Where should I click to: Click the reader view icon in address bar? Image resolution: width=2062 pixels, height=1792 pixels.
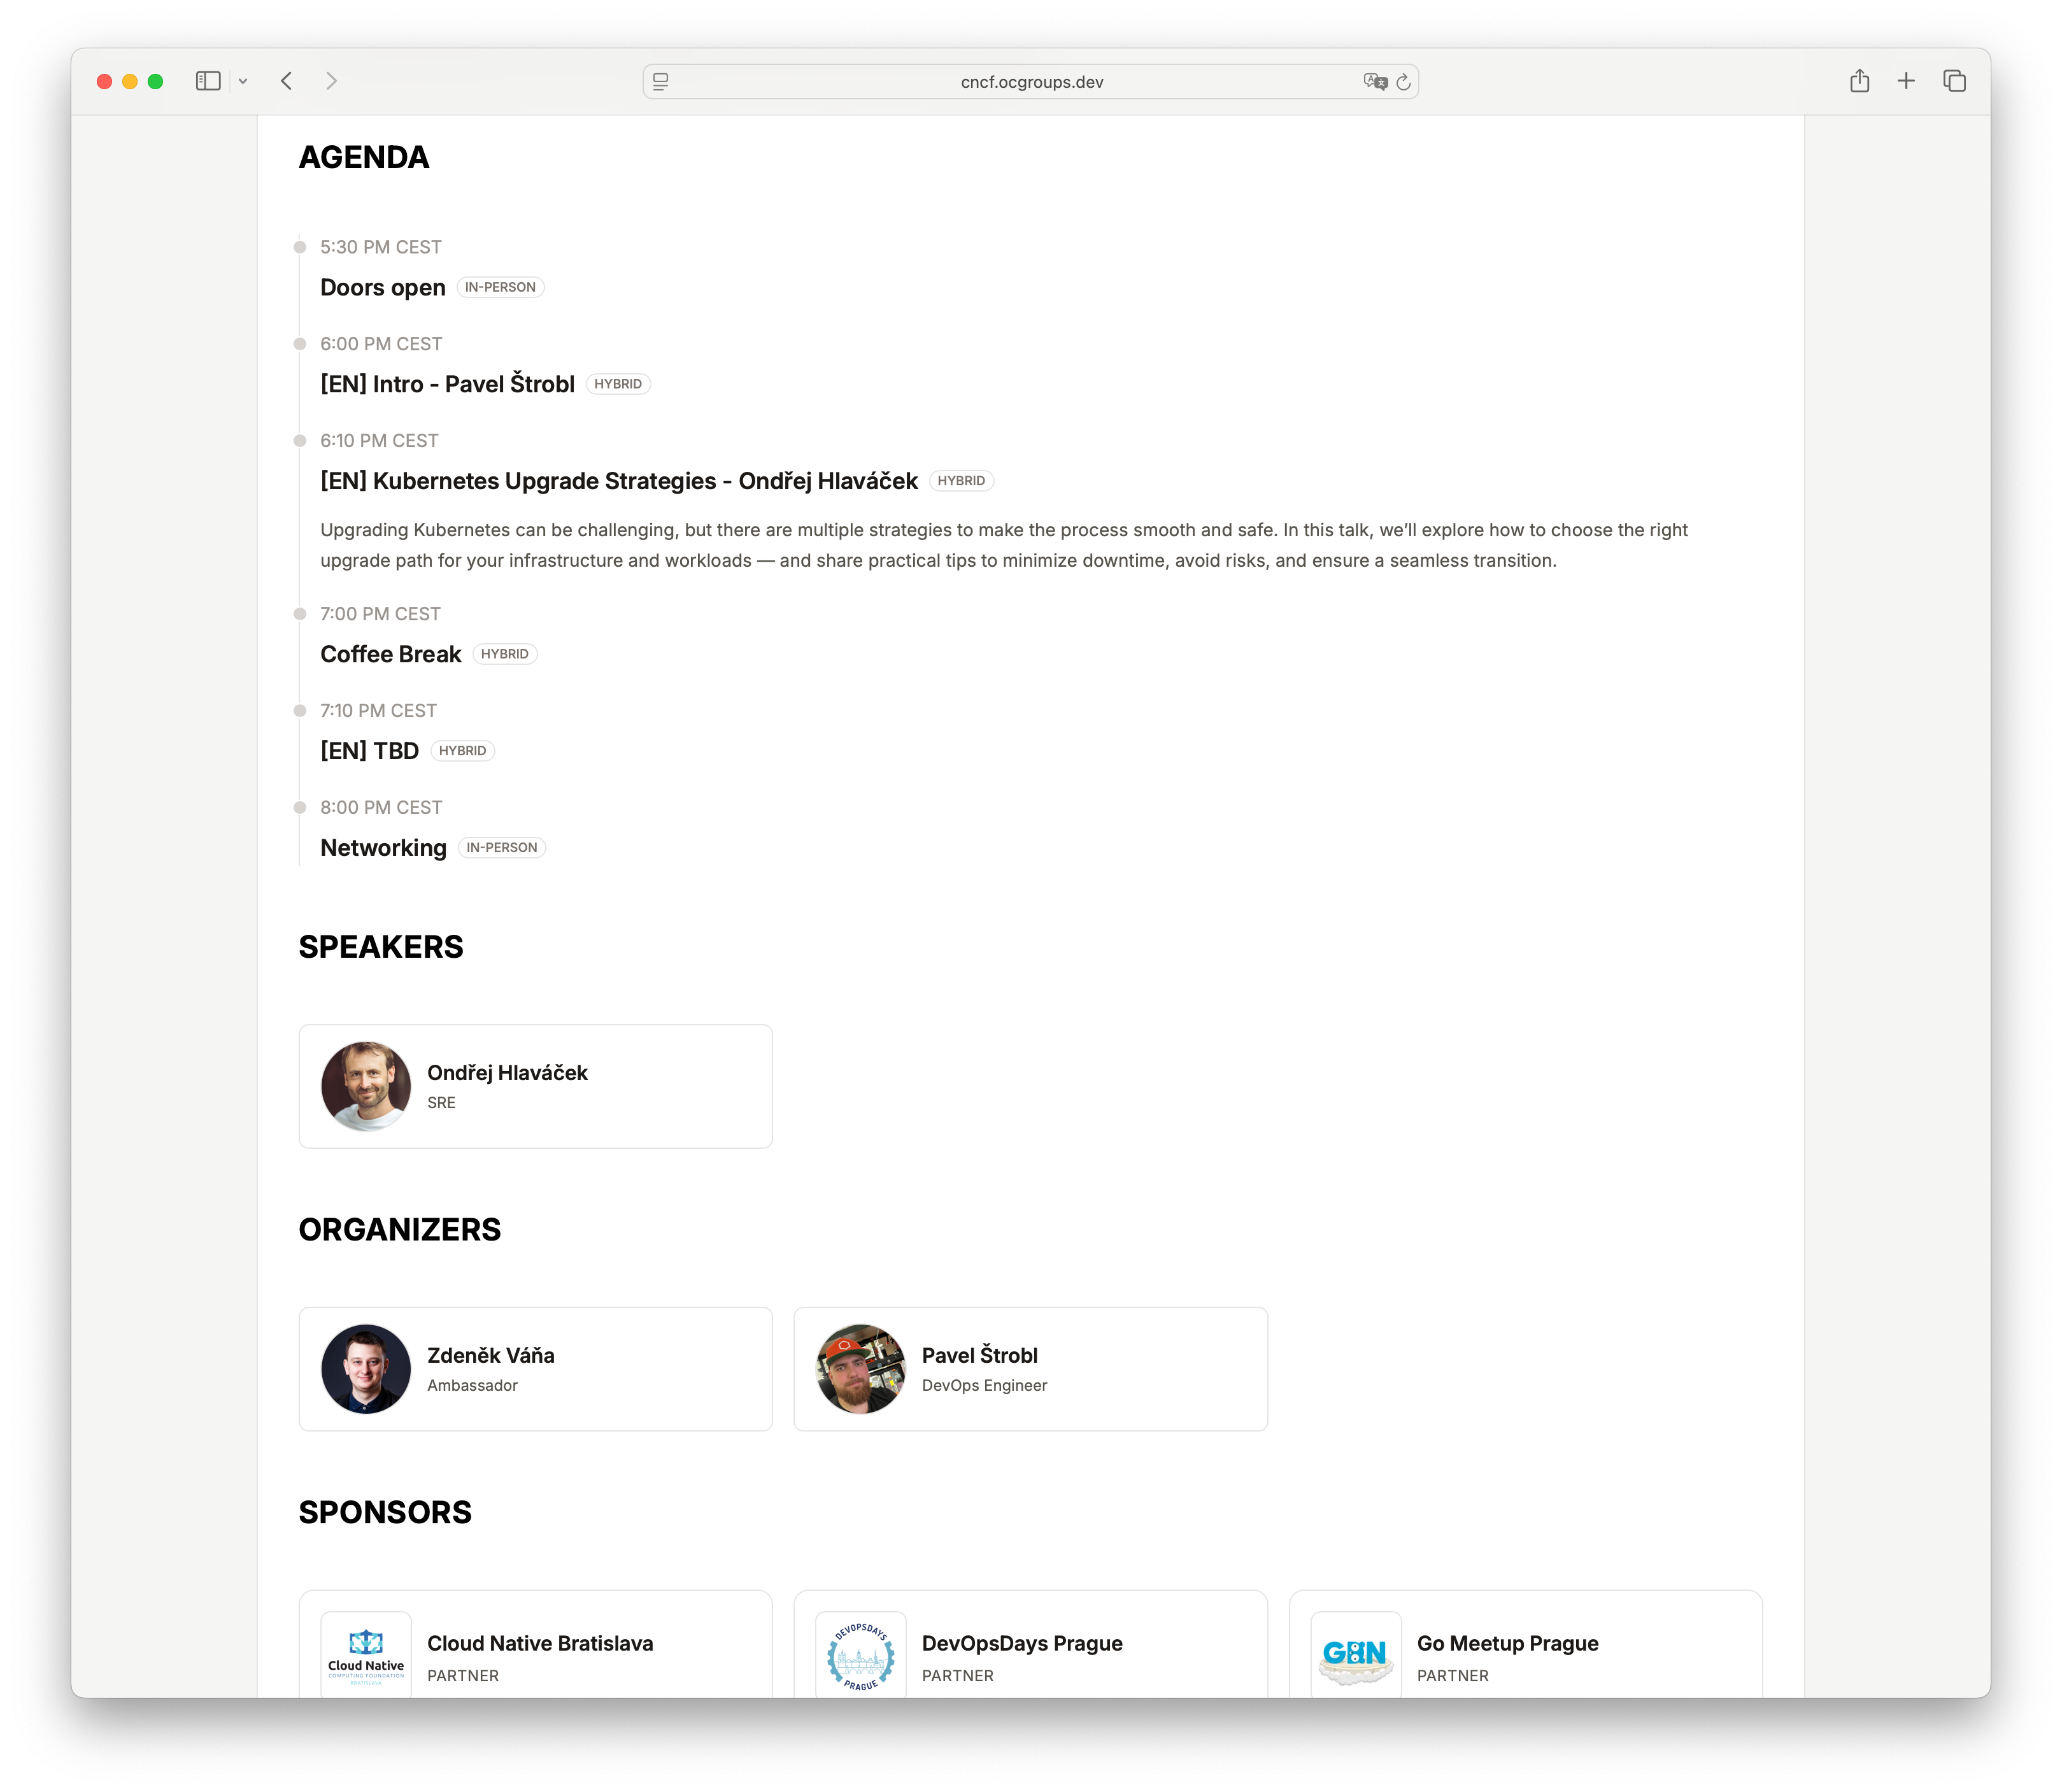(x=661, y=82)
